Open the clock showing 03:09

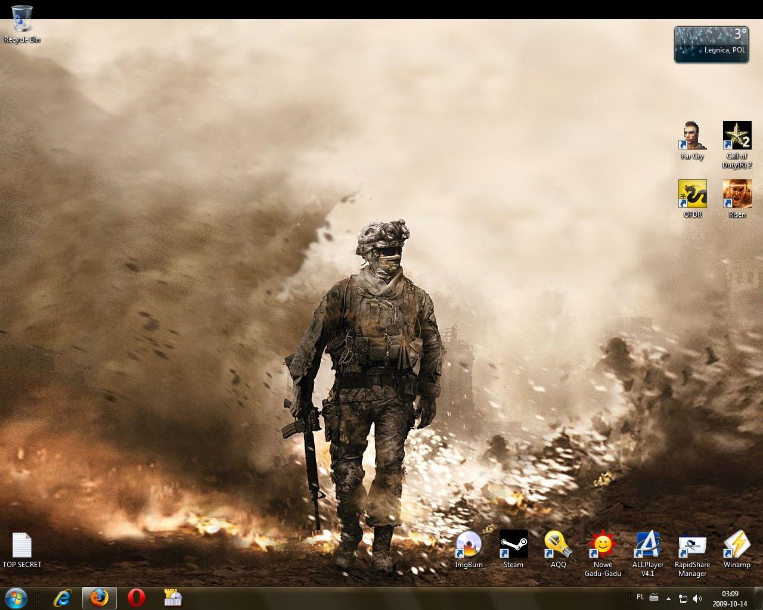pos(730,598)
